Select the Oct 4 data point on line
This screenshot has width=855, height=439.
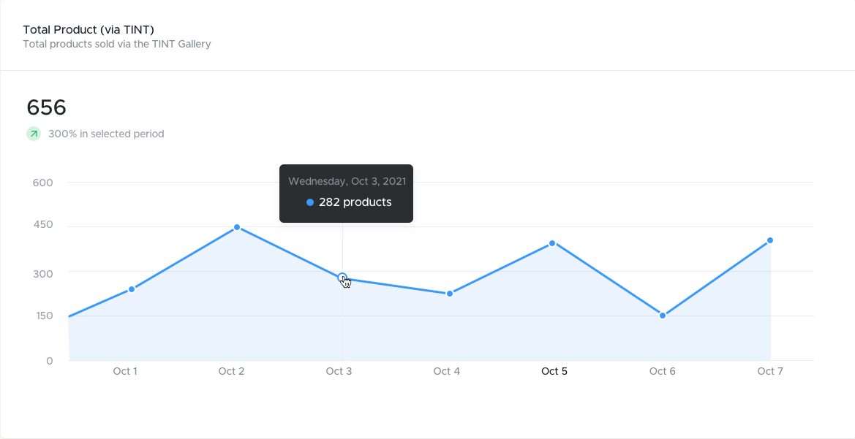tap(450, 294)
